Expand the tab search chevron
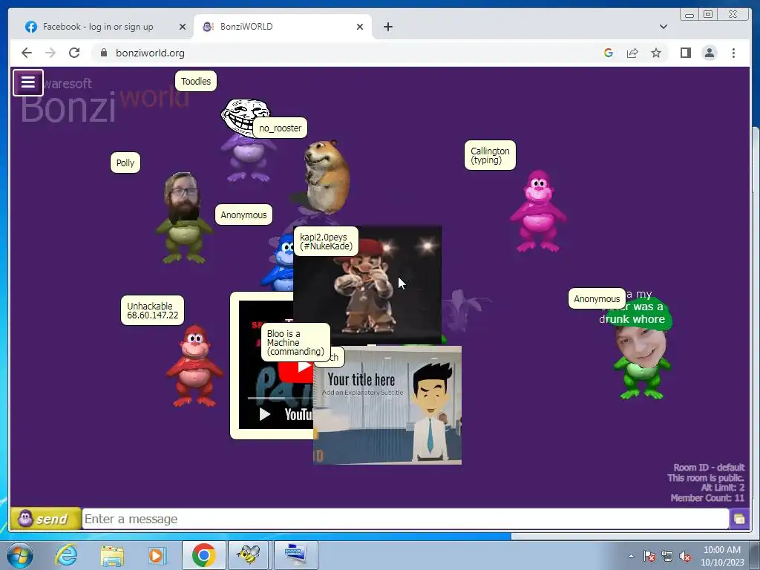 point(664,27)
